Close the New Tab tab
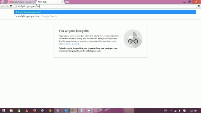This screenshot has width=201, height=113. tap(62, 2)
